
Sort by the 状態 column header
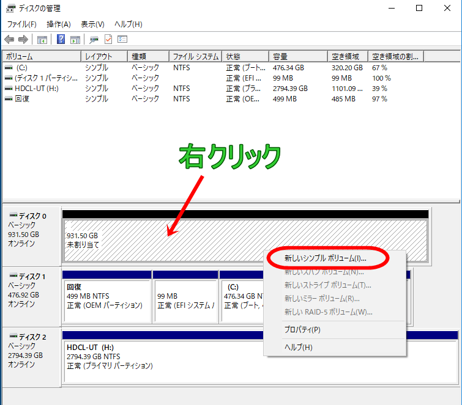(245, 56)
